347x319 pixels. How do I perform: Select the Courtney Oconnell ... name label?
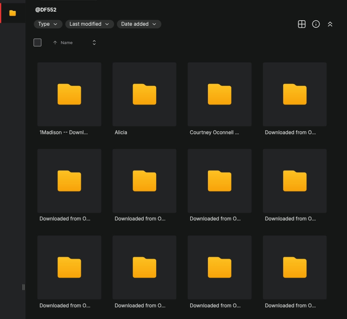(214, 132)
